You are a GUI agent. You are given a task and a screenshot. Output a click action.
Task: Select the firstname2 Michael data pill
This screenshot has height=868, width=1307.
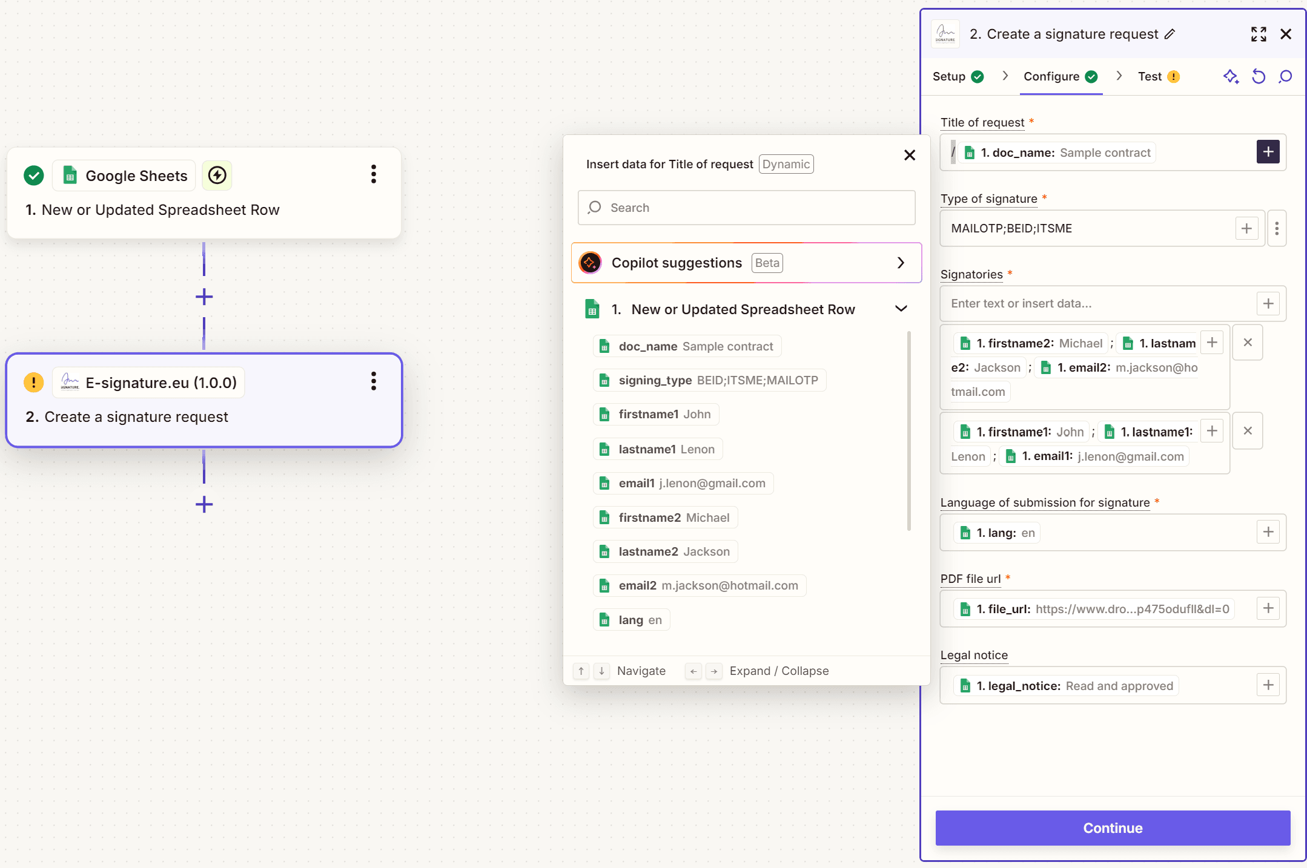(665, 518)
